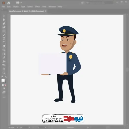The height and width of the screenshot is (129, 129).
Task: Open the View menu
Action: click(x=44, y=7)
